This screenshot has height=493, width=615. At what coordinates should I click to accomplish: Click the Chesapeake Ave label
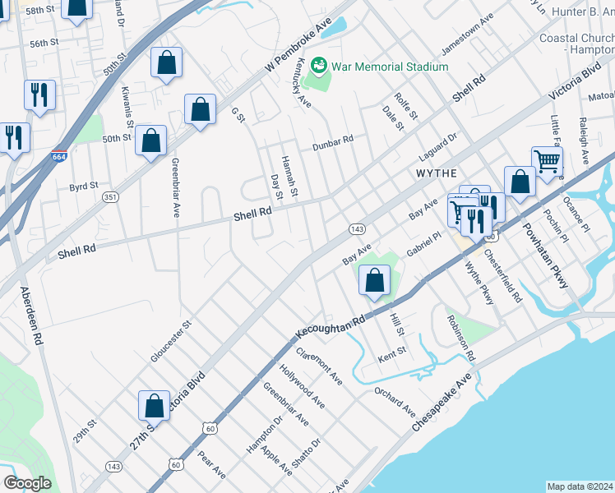click(x=442, y=403)
